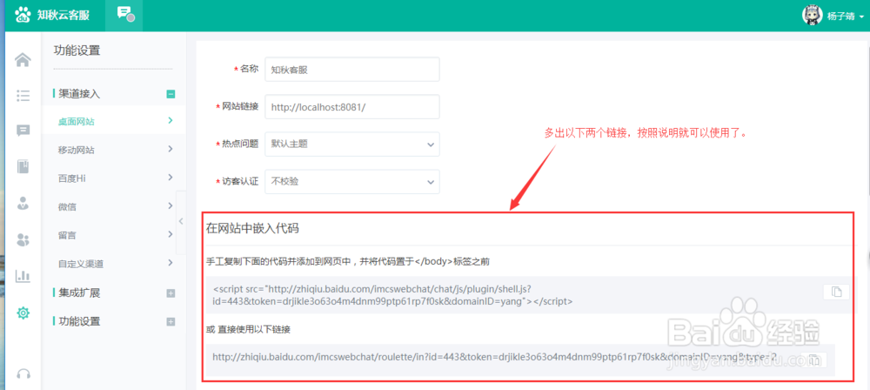Copy the embed script code
Image resolution: width=870 pixels, height=390 pixels.
point(836,292)
